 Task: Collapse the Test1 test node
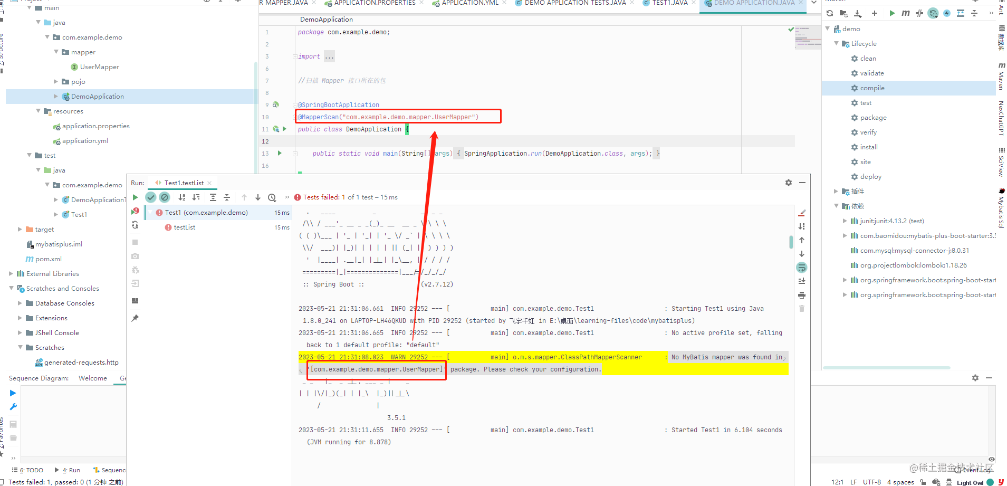click(150, 212)
